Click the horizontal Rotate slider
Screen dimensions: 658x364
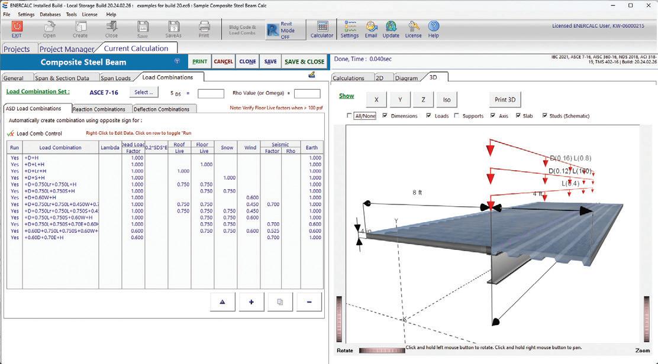click(382, 350)
